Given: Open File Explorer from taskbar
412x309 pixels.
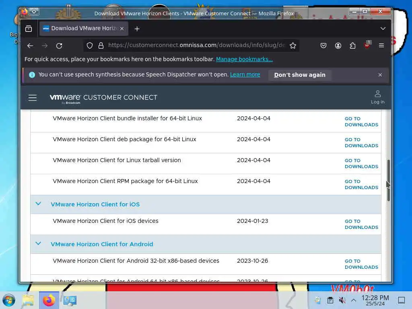Looking at the screenshot, I should point(29,300).
